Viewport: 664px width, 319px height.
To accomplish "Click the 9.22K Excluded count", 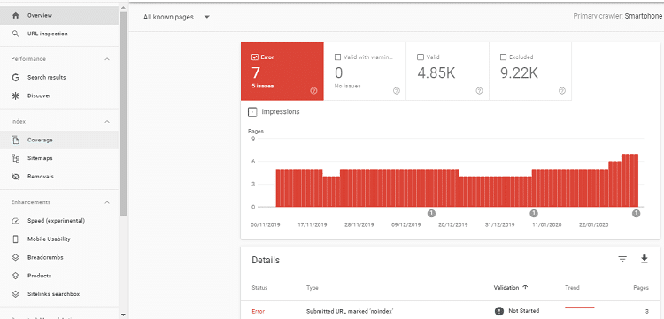I will point(519,73).
